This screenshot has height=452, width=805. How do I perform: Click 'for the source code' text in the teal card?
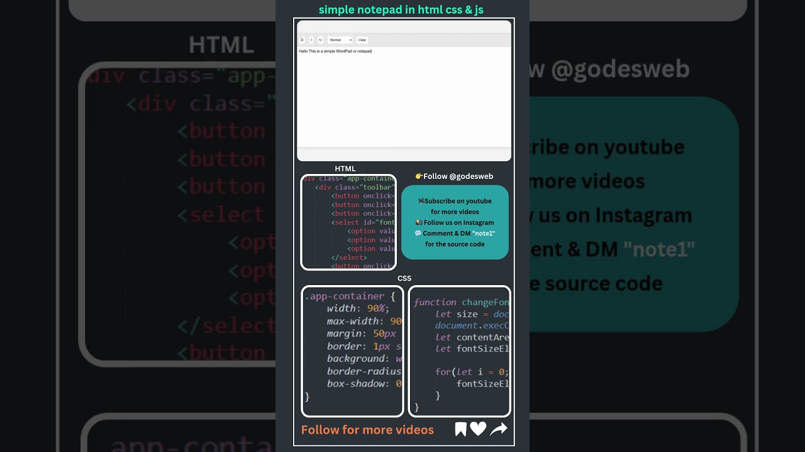coord(455,244)
